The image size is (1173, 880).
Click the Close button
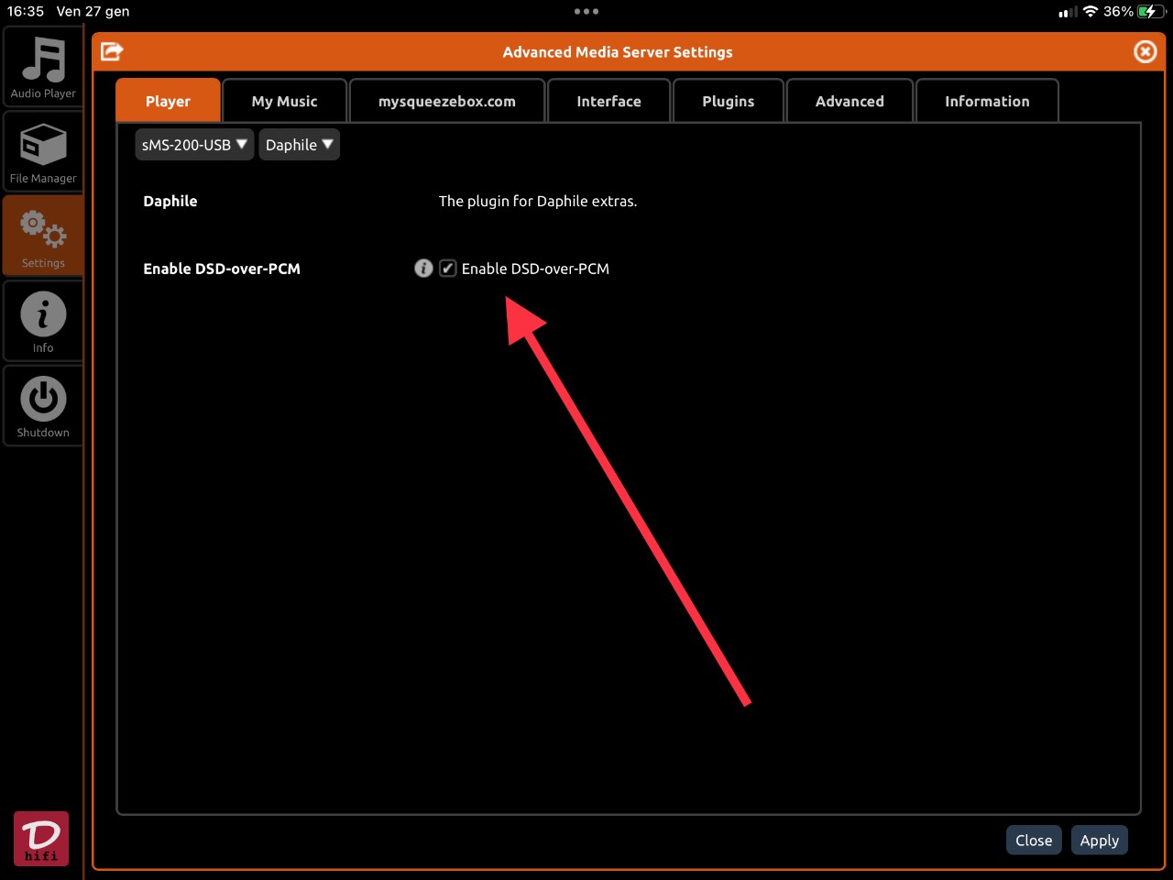[x=1034, y=840]
